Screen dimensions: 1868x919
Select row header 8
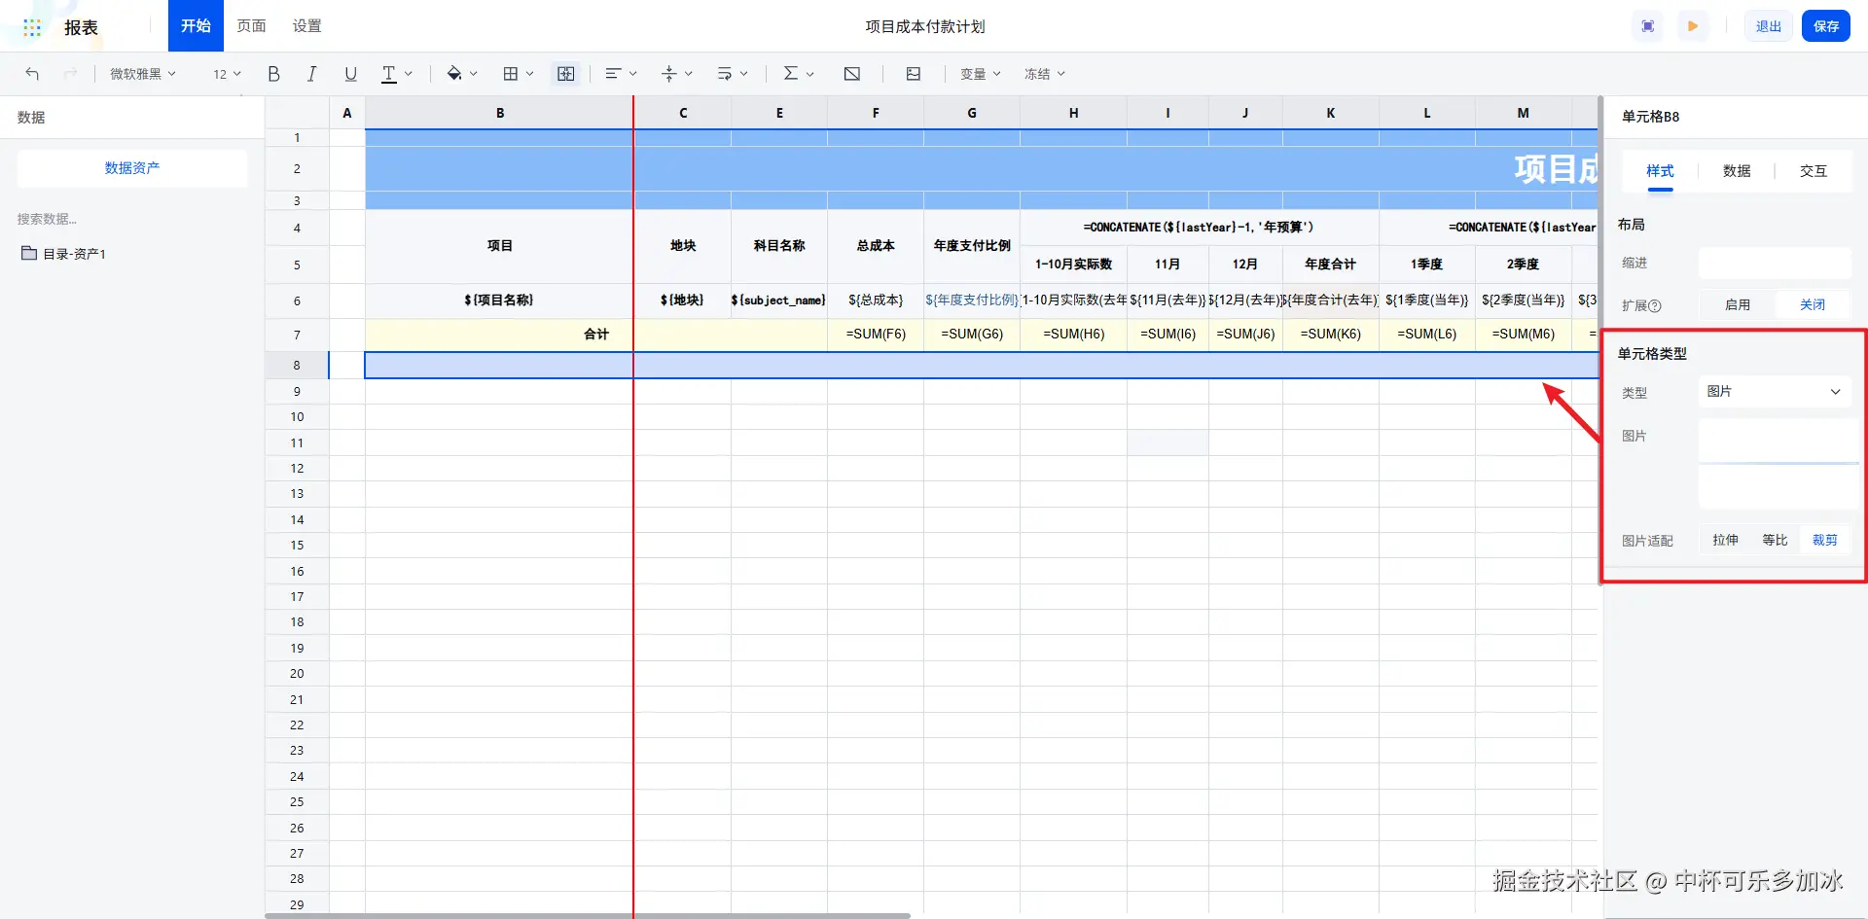click(x=297, y=365)
